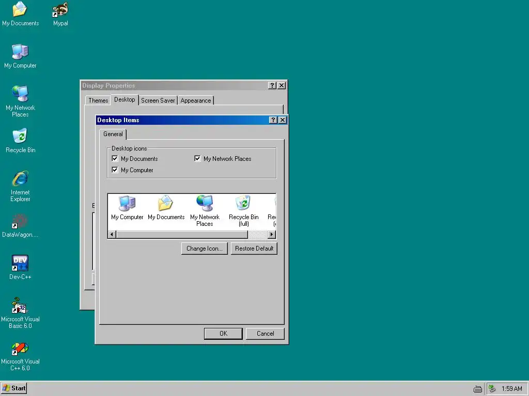Viewport: 529px width, 396px height.
Task: Click the icon list right scroll arrow
Action: point(272,235)
